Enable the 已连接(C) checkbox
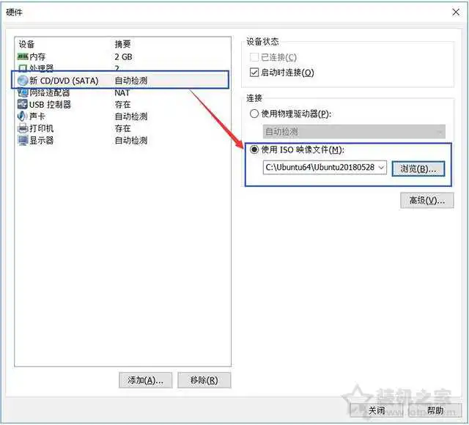The image size is (469, 425). point(254,57)
